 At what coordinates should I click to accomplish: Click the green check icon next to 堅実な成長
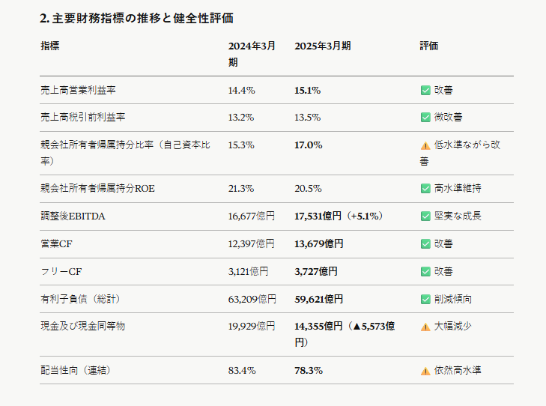pos(425,216)
